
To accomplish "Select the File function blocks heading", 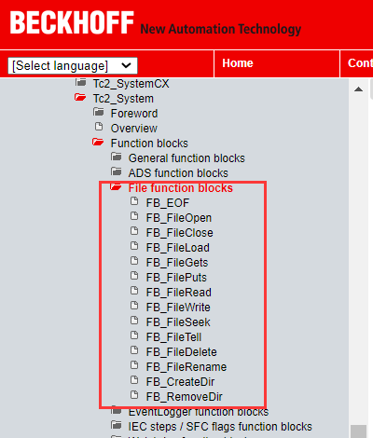I will coord(181,188).
